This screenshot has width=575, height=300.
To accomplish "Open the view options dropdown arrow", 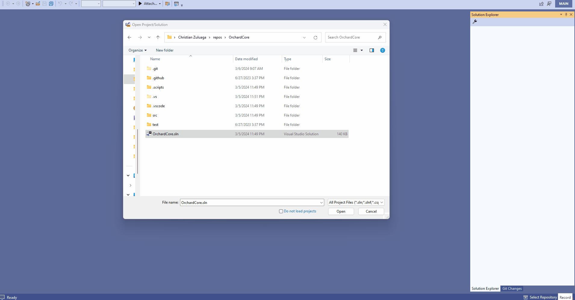I will click(x=362, y=50).
